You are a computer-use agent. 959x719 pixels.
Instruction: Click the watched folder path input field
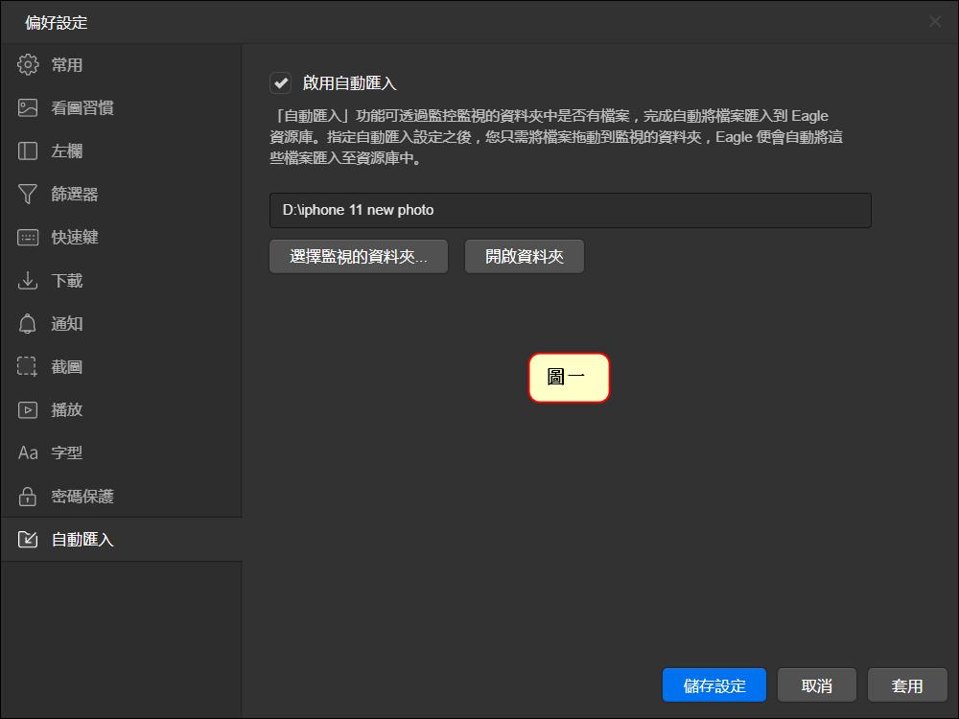pyautogui.click(x=570, y=210)
